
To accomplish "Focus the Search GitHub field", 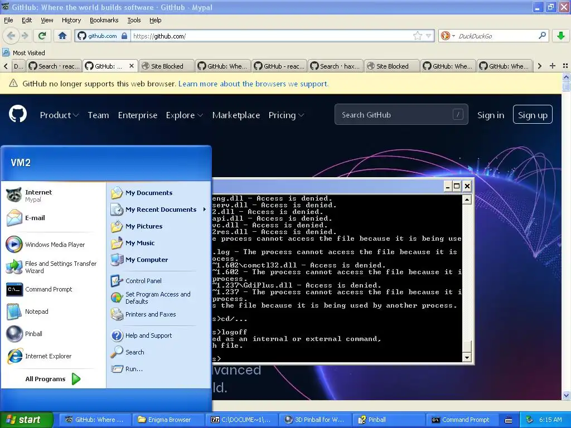I will tap(401, 115).
